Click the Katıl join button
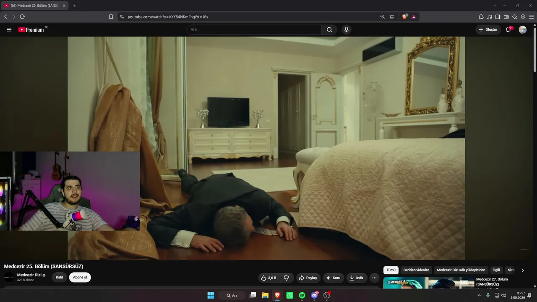The height and width of the screenshot is (302, 537). point(60,277)
